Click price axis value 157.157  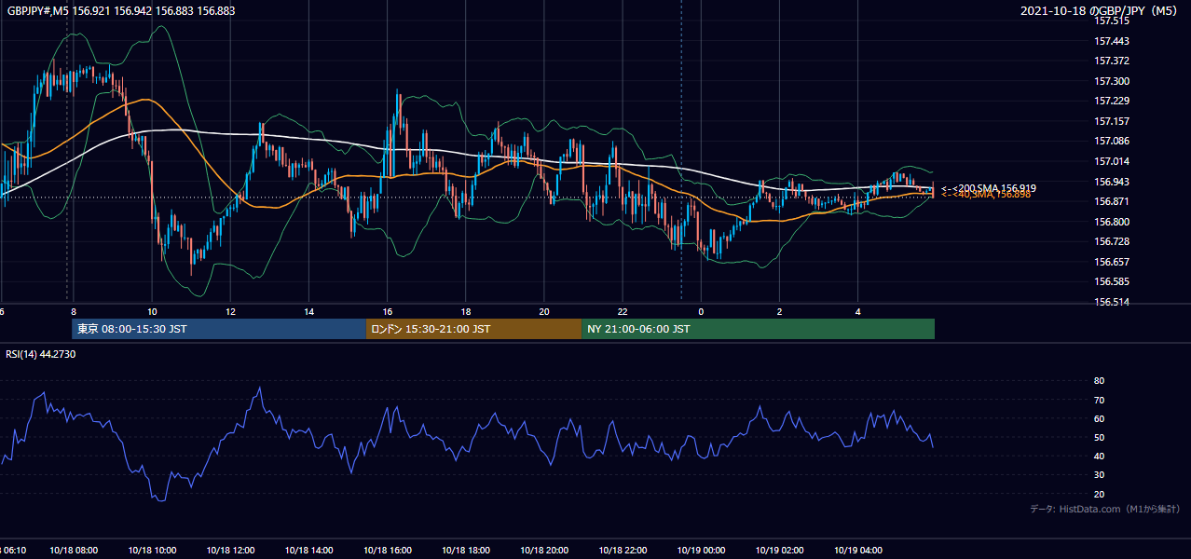pyautogui.click(x=1111, y=121)
